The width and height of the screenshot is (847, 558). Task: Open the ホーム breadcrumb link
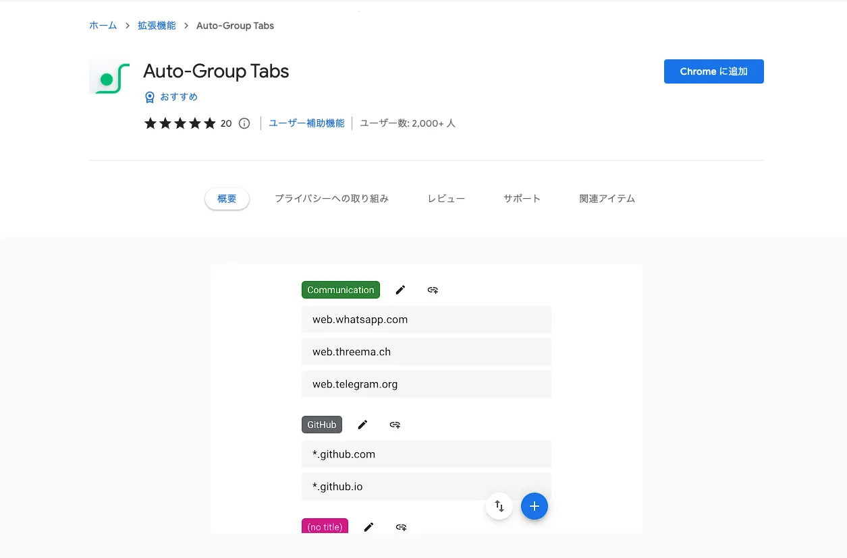(x=103, y=25)
